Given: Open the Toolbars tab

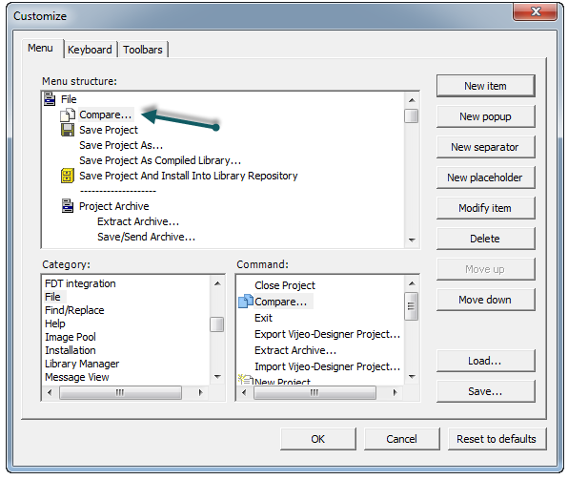Looking at the screenshot, I should [x=143, y=50].
